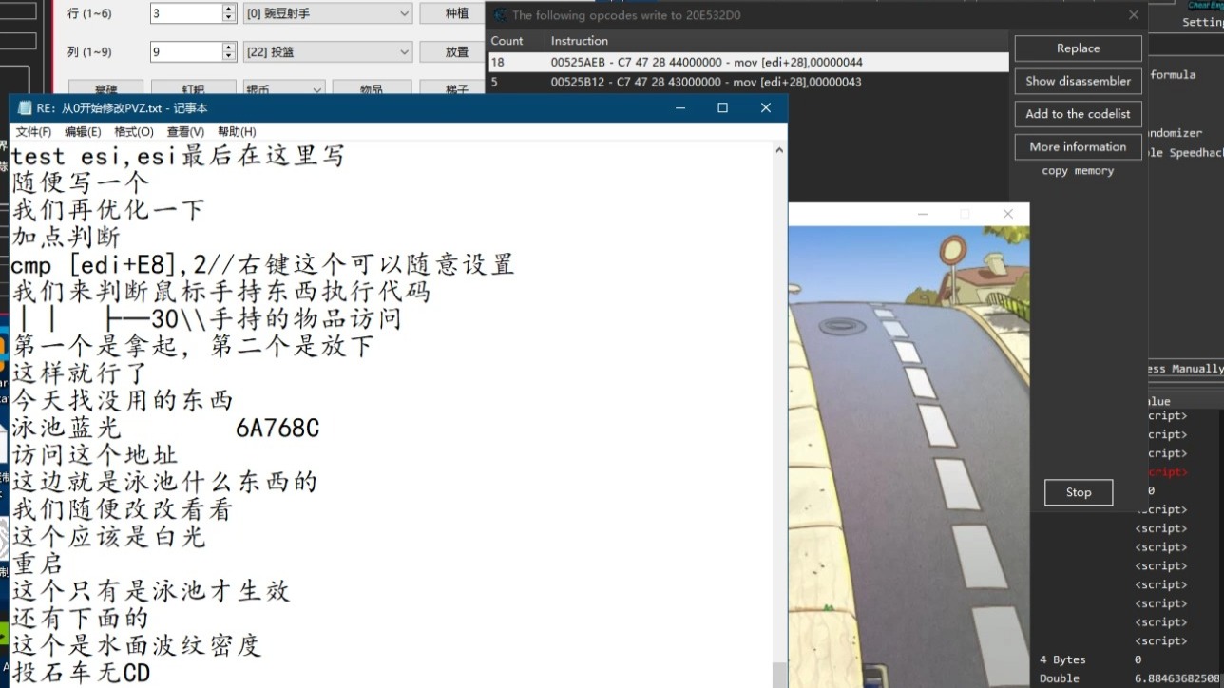This screenshot has width=1224, height=688.
Task: Click the Replace button
Action: tap(1078, 48)
